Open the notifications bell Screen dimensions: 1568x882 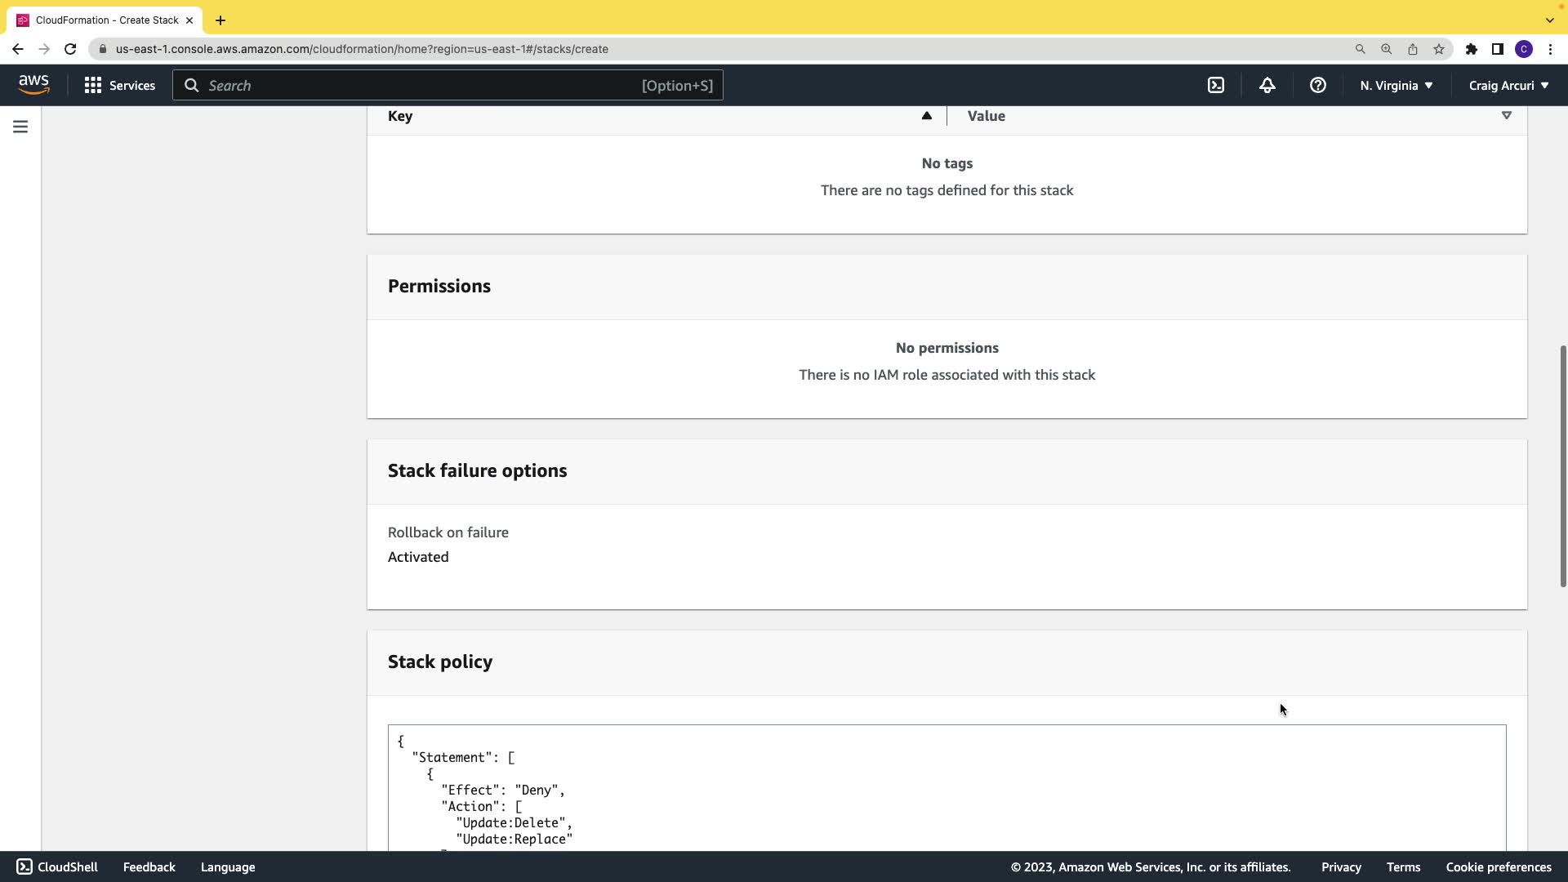click(1267, 85)
